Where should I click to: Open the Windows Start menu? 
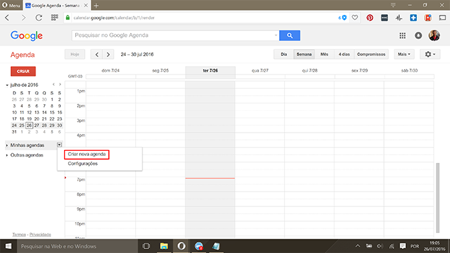tap(8, 246)
